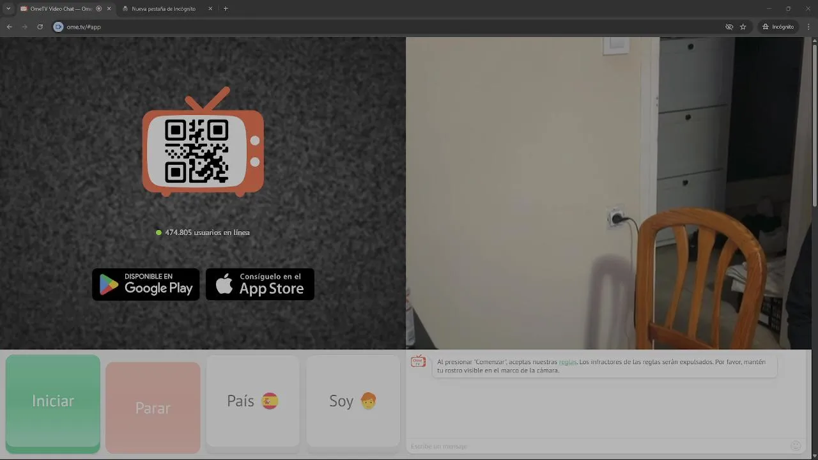Bookmark this page with the star icon
Viewport: 818px width, 460px height.
(743, 27)
